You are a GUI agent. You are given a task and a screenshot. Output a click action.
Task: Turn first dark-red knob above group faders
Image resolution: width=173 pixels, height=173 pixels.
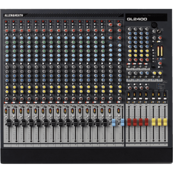pyautogui.click(x=130, y=88)
